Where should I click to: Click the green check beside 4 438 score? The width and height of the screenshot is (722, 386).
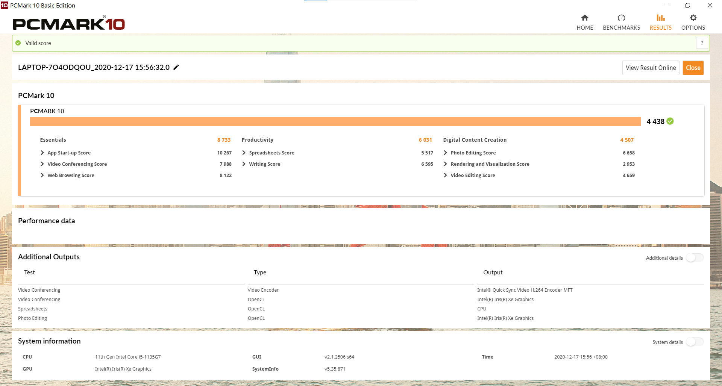[670, 121]
